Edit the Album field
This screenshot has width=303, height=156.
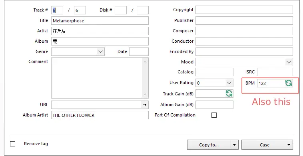(x=100, y=41)
